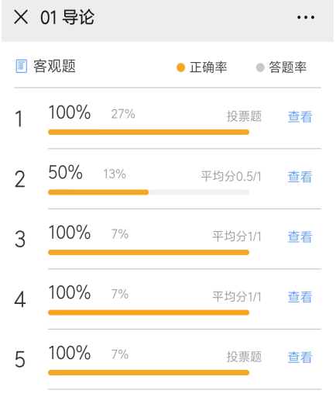336x397 pixels.
Task: Click the 客观题 document icon
Action: pyautogui.click(x=21, y=66)
